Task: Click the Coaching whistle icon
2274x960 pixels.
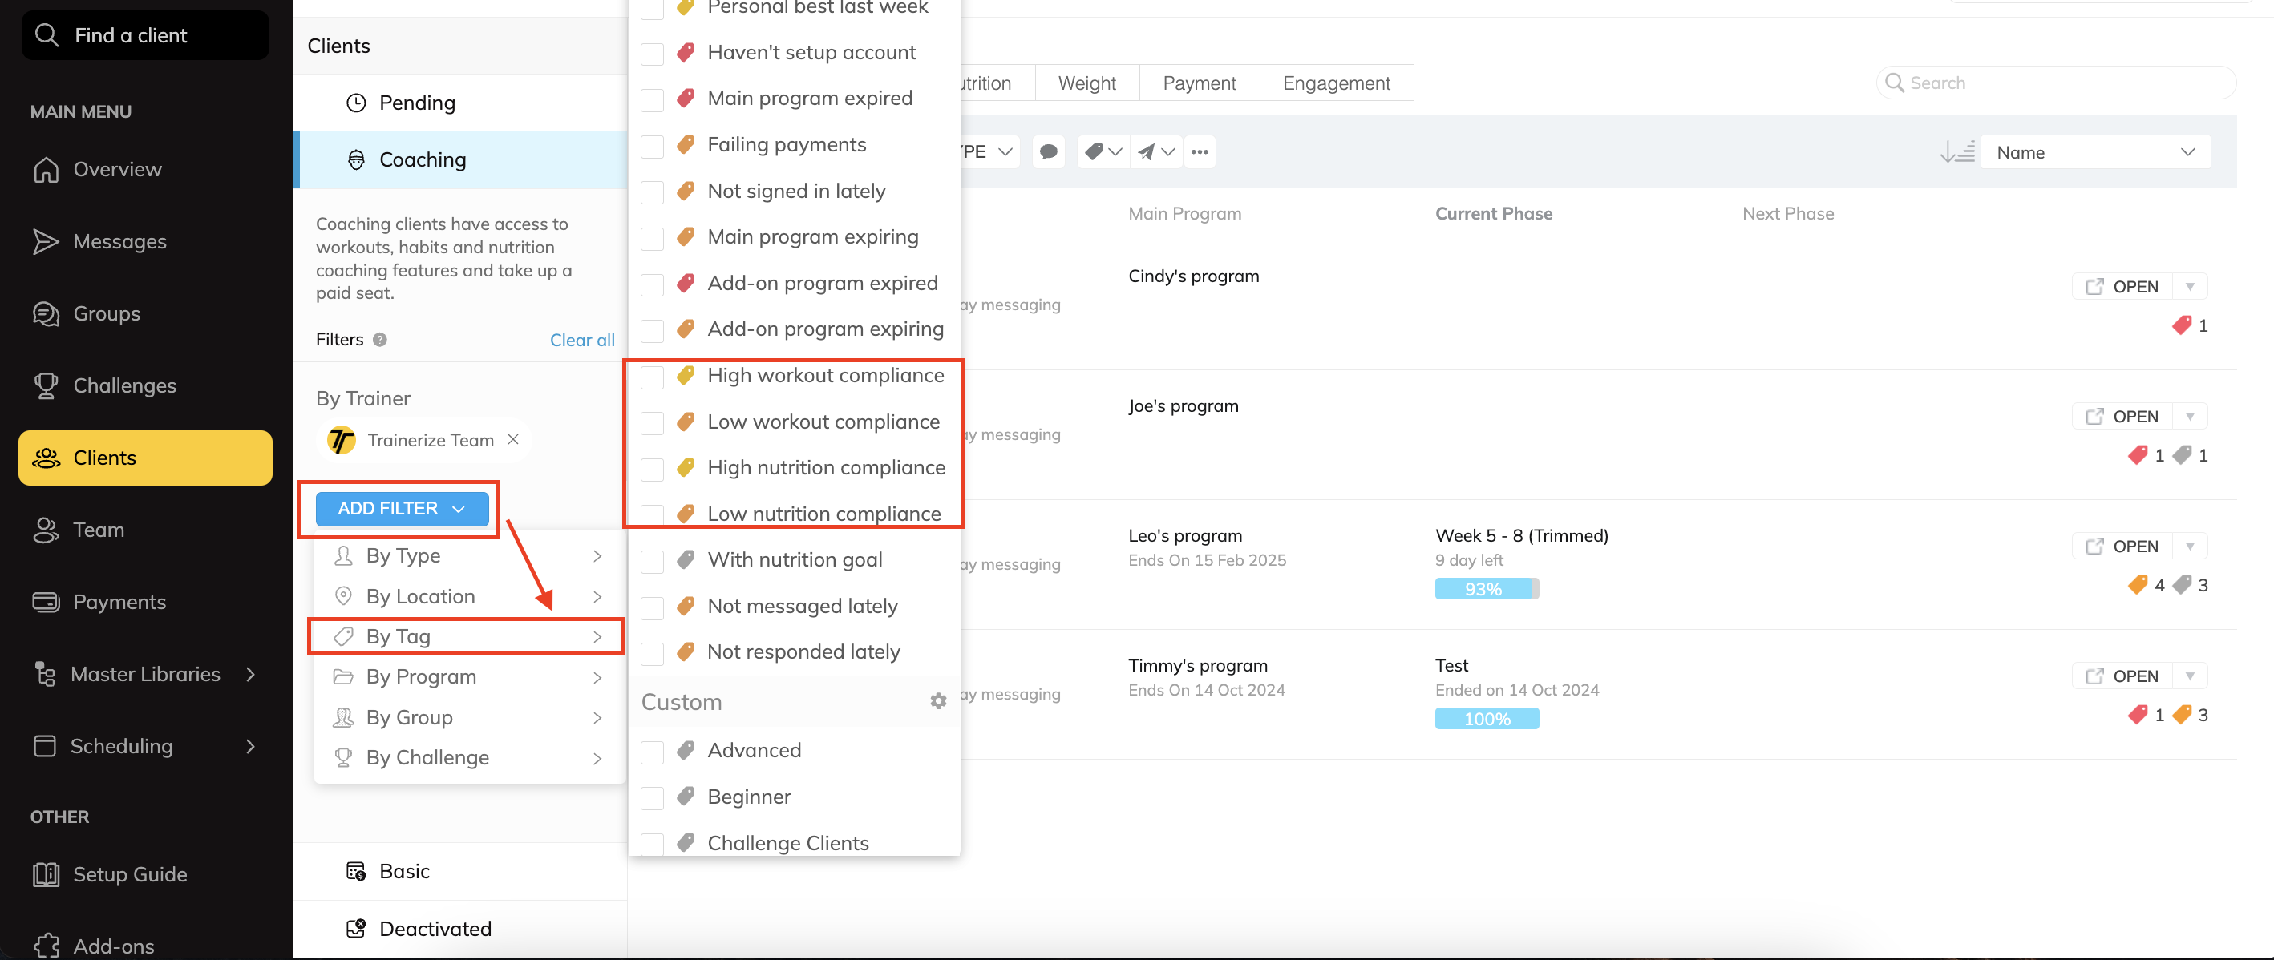Action: coord(356,159)
